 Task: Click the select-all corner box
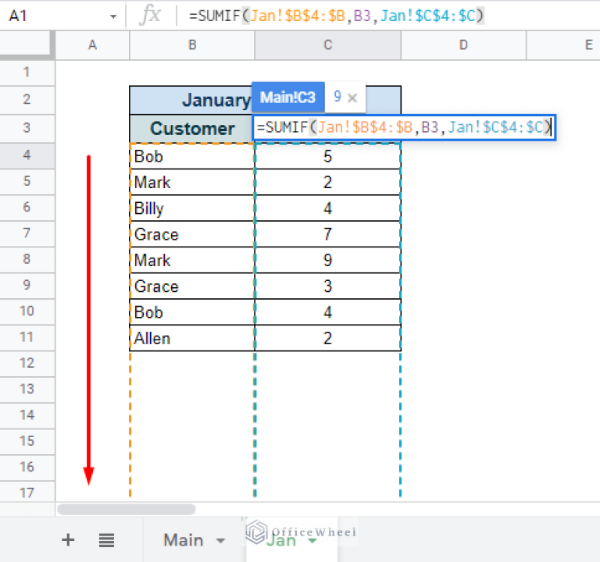(27, 45)
